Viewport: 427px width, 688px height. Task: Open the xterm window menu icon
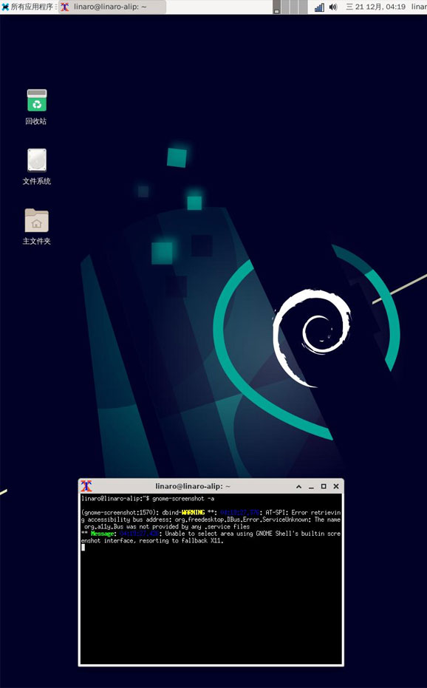[x=86, y=486]
